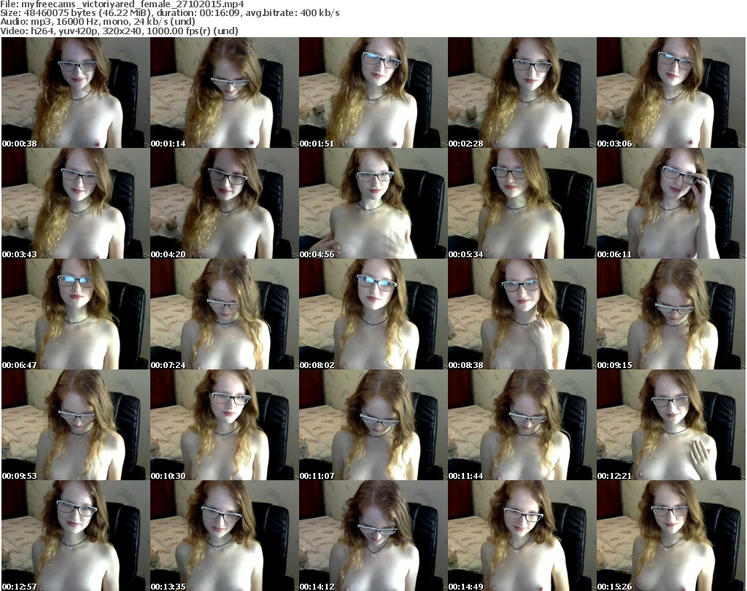
Task: Open the frame stamped 00:01:14
Action: (225, 93)
